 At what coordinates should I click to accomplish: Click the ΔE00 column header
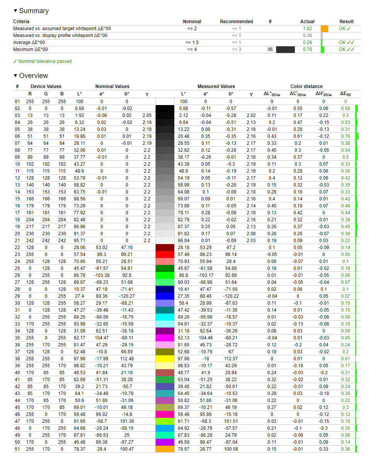[345, 94]
